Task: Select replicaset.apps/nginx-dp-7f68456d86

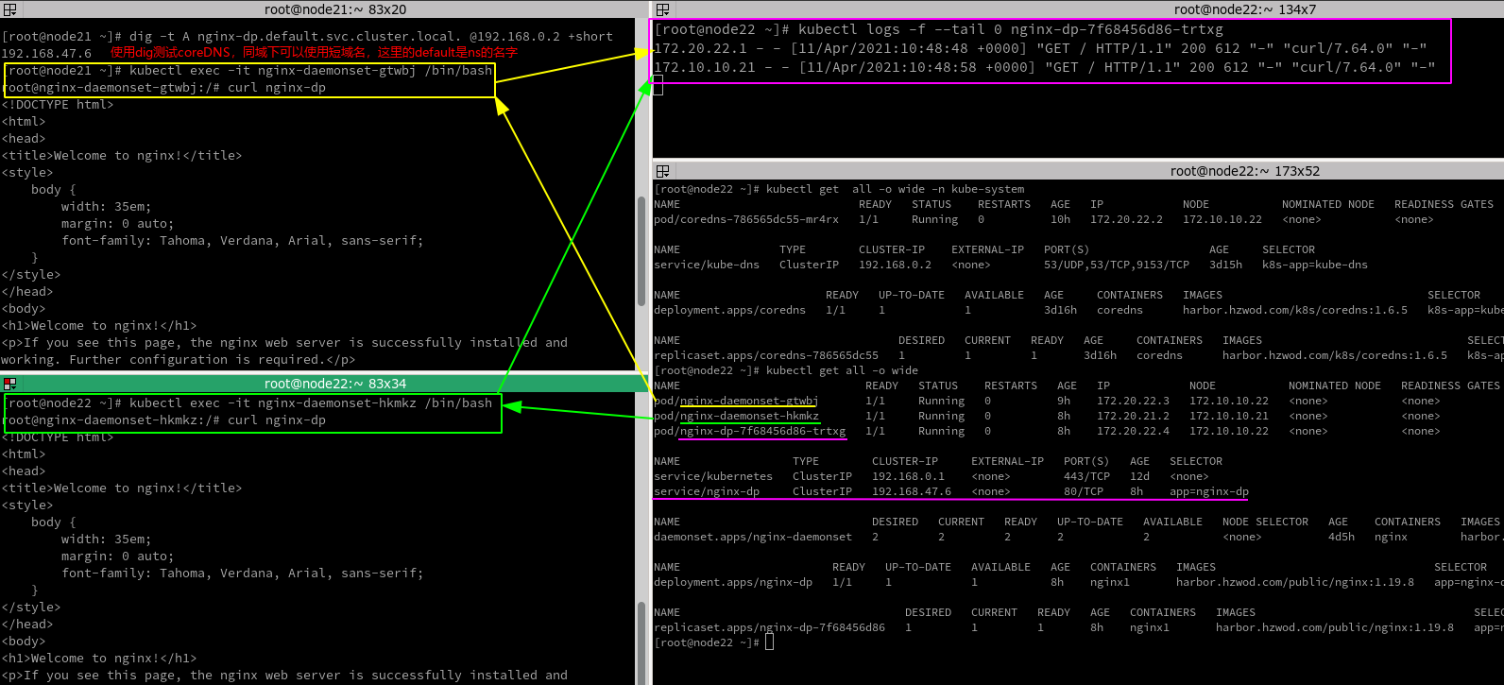Action: (769, 627)
